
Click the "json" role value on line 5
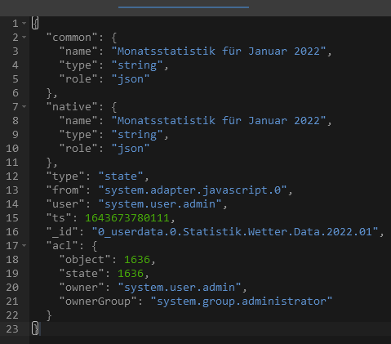click(x=131, y=79)
